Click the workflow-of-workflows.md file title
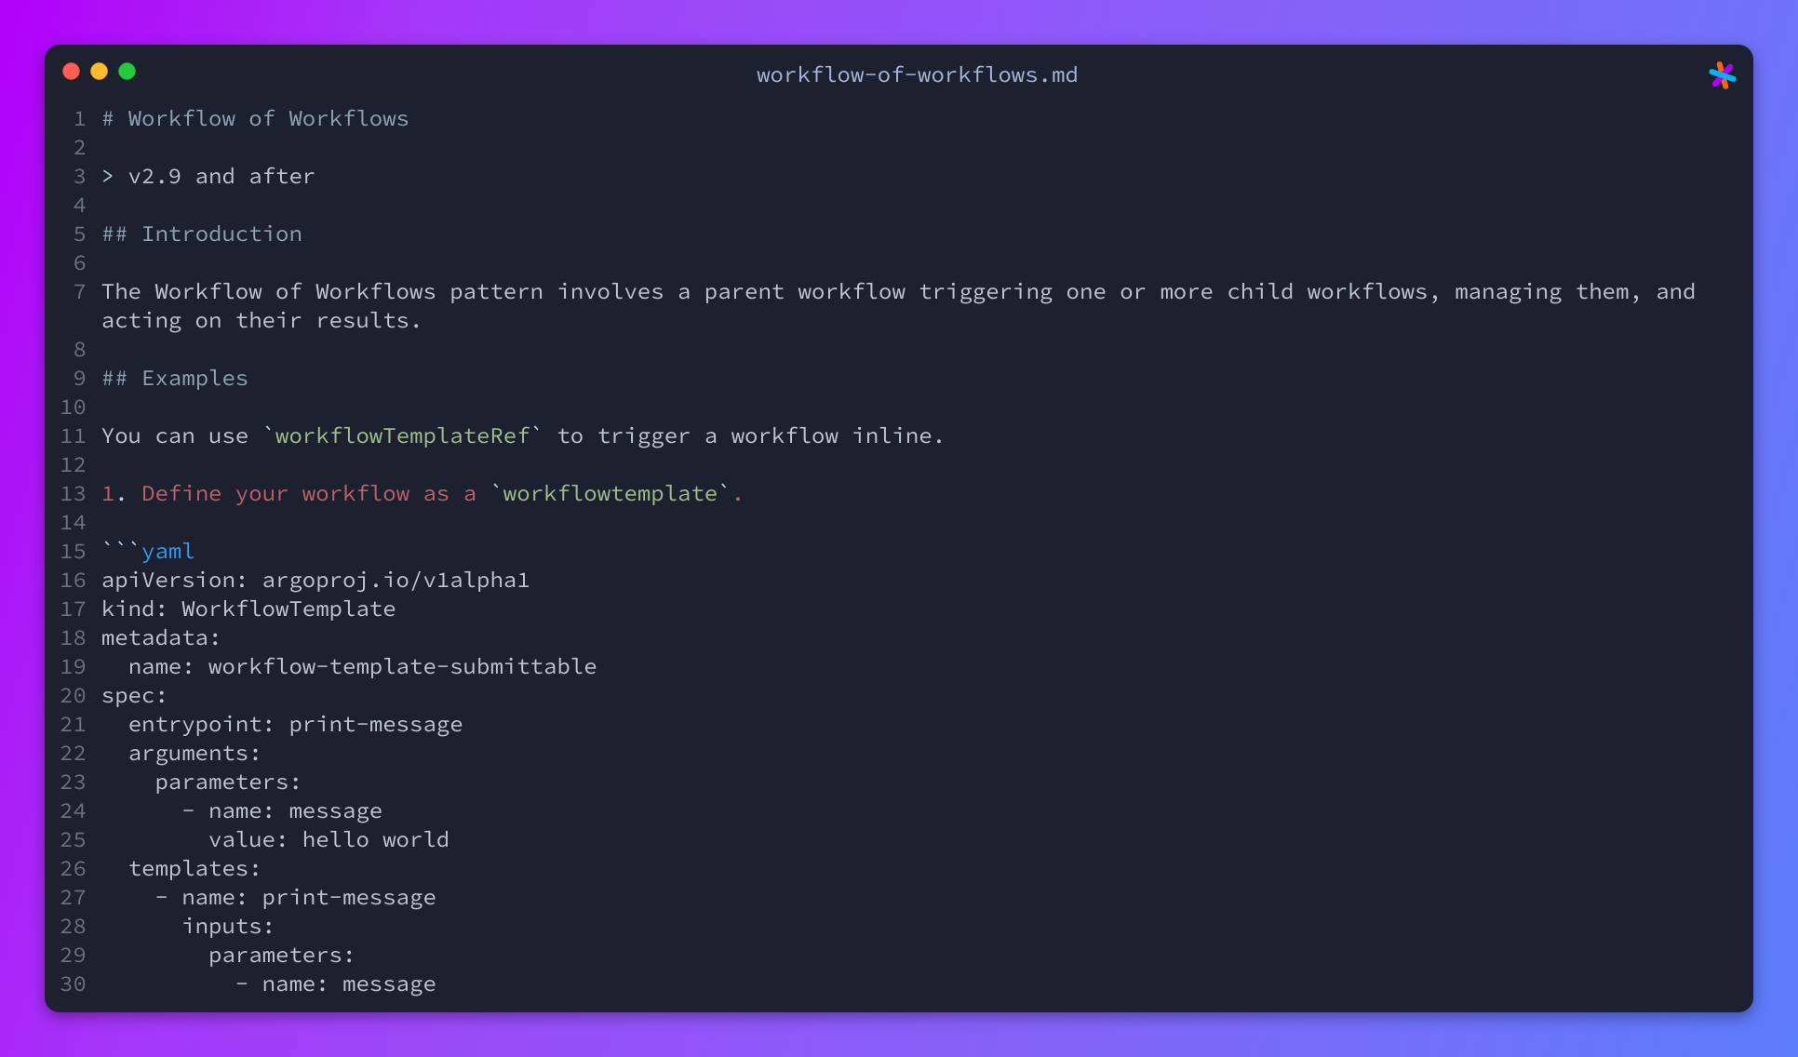This screenshot has height=1057, width=1798. point(917,74)
